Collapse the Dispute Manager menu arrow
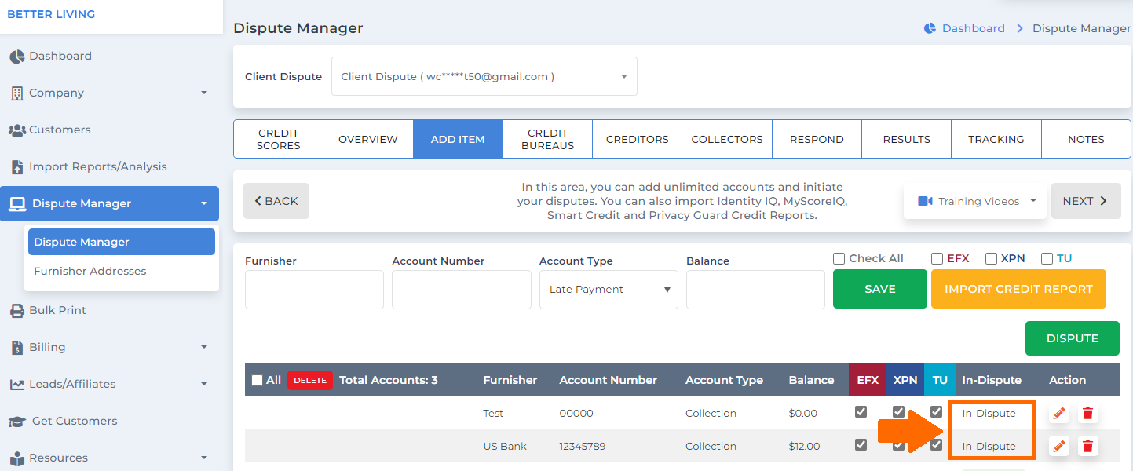1133x471 pixels. click(x=204, y=204)
